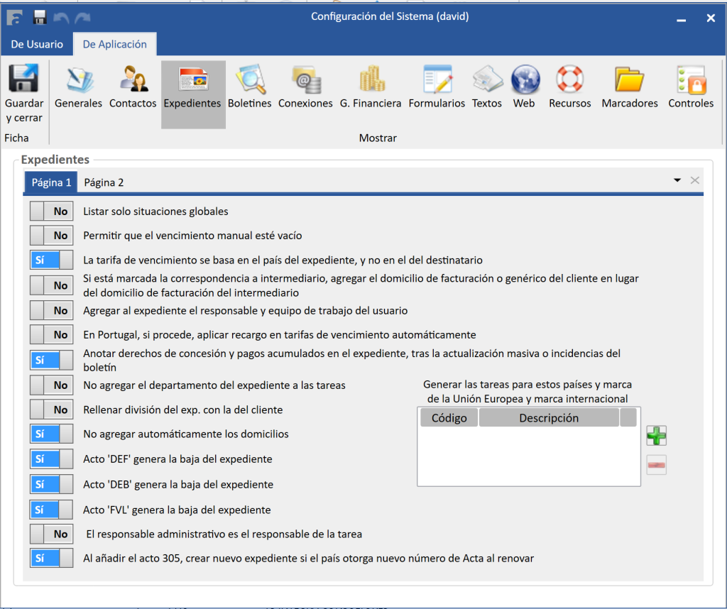Open G. Financiera coins icon

pos(371,79)
